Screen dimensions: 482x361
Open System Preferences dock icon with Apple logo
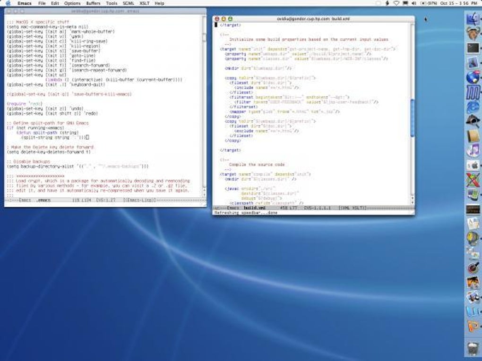point(473,166)
